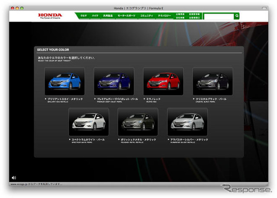Open the バイク menu
The height and width of the screenshot is (198, 277).
click(x=95, y=16)
